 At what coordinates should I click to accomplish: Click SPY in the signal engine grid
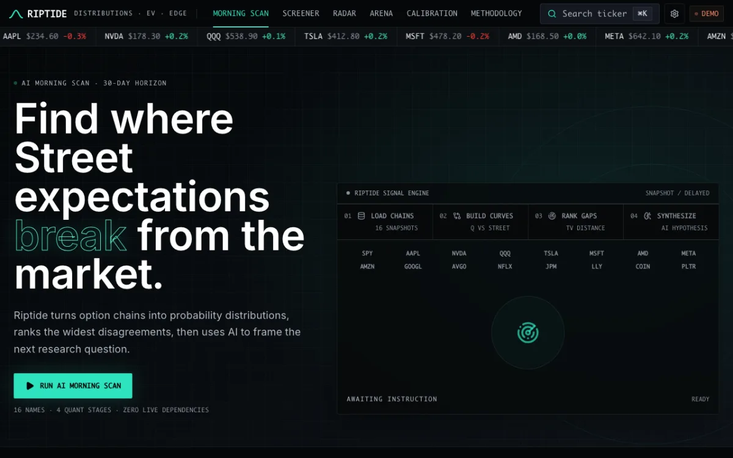367,253
